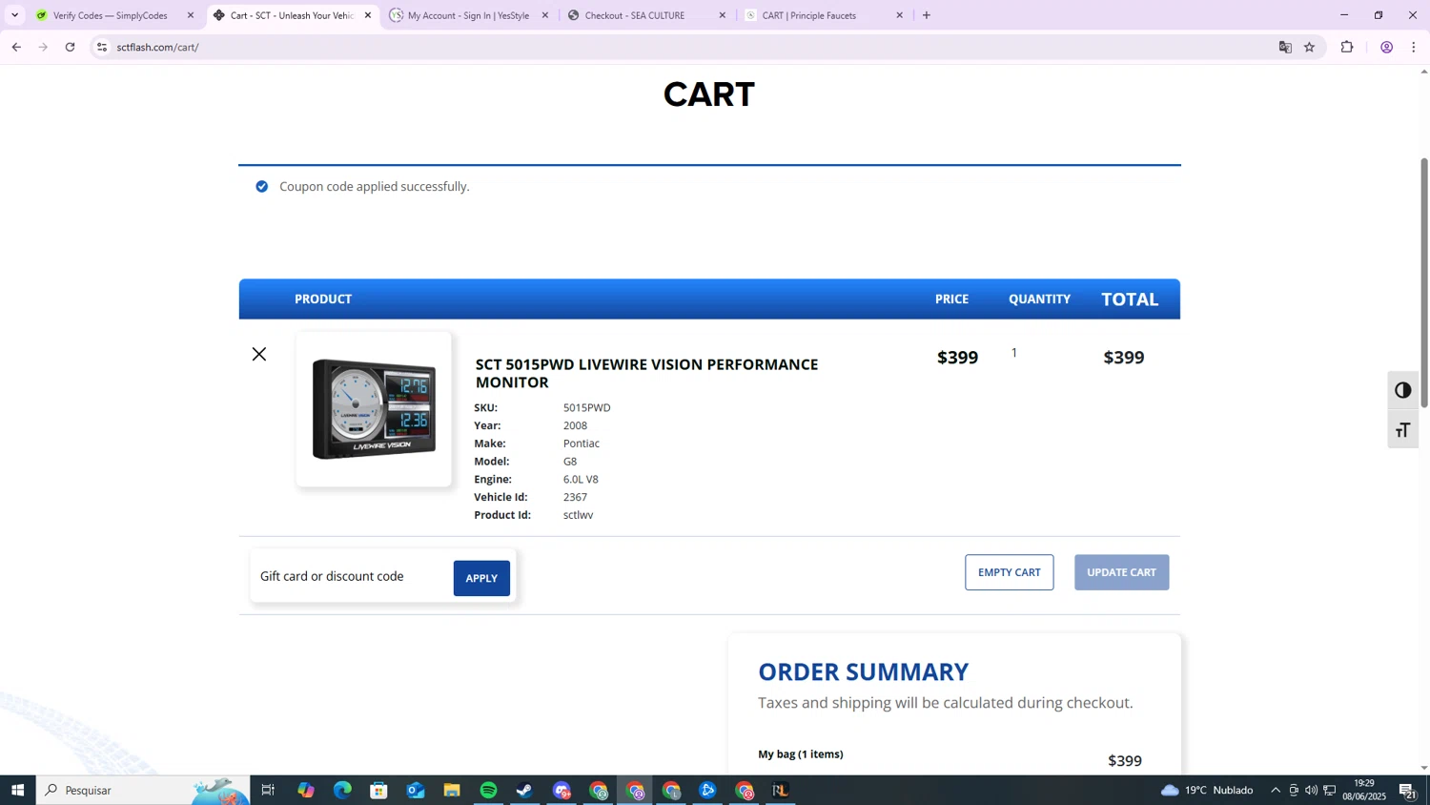The height and width of the screenshot is (805, 1430).
Task: Open the Chrome three-dot menu
Action: click(x=1414, y=47)
